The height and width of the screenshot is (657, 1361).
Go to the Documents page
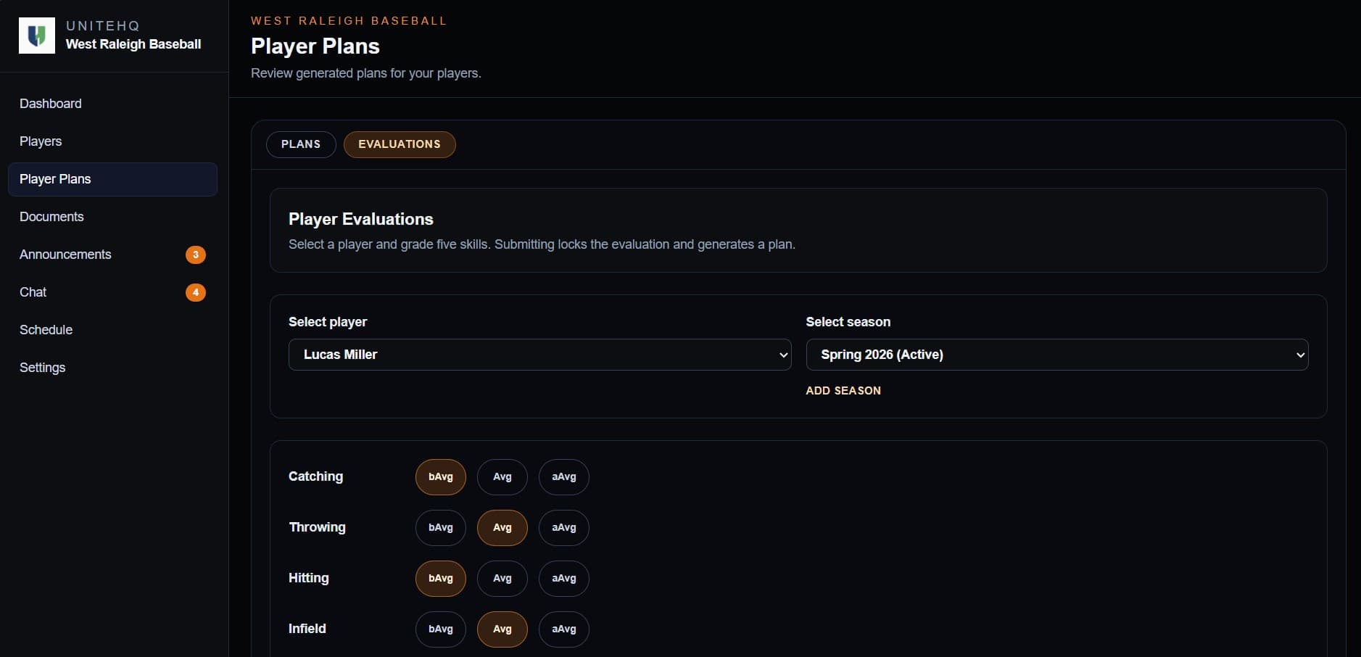click(51, 216)
